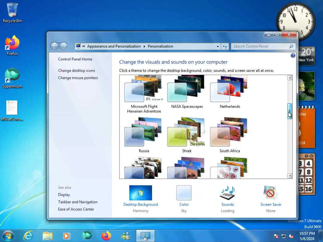This screenshot has height=242, width=323.
Task: Click the help question mark icon
Action: 293,55
